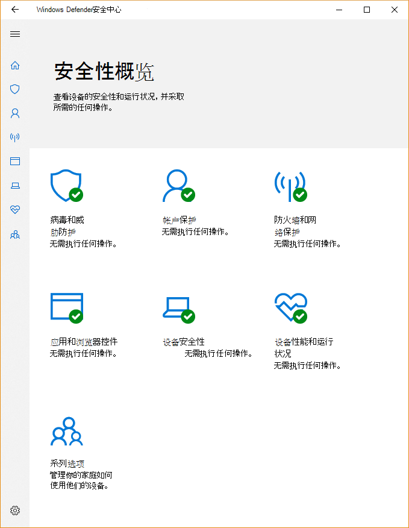Click the 帐户保护 tile icon
Screen dimensions: 409x528
[178, 186]
